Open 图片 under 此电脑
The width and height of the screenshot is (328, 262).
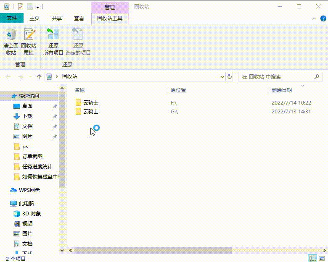27,233
